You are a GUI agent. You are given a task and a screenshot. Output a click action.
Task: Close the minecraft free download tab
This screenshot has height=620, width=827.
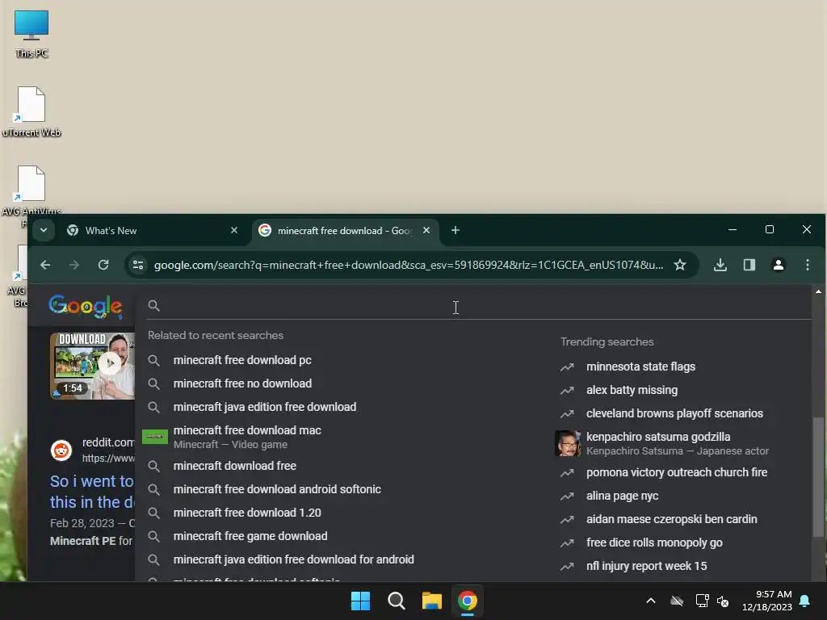426,230
